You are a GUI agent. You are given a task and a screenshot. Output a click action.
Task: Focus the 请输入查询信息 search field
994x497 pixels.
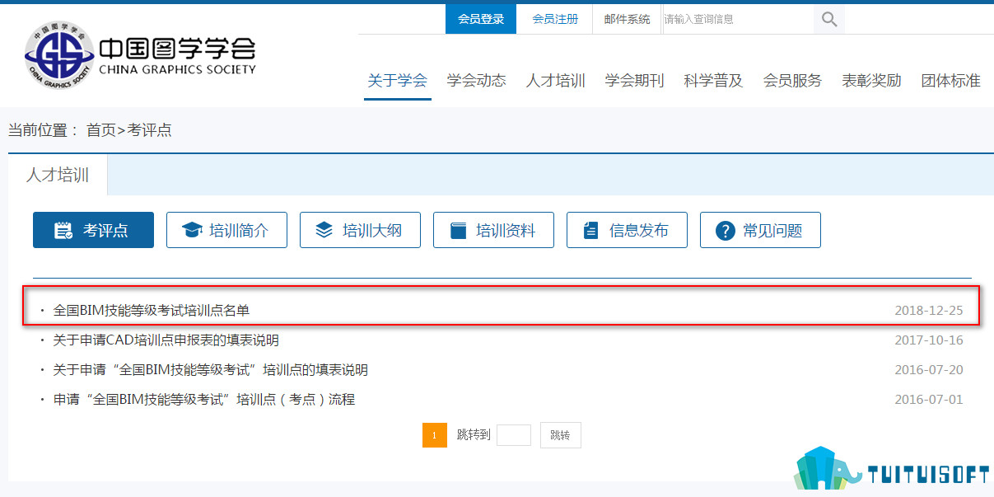pyautogui.click(x=738, y=19)
